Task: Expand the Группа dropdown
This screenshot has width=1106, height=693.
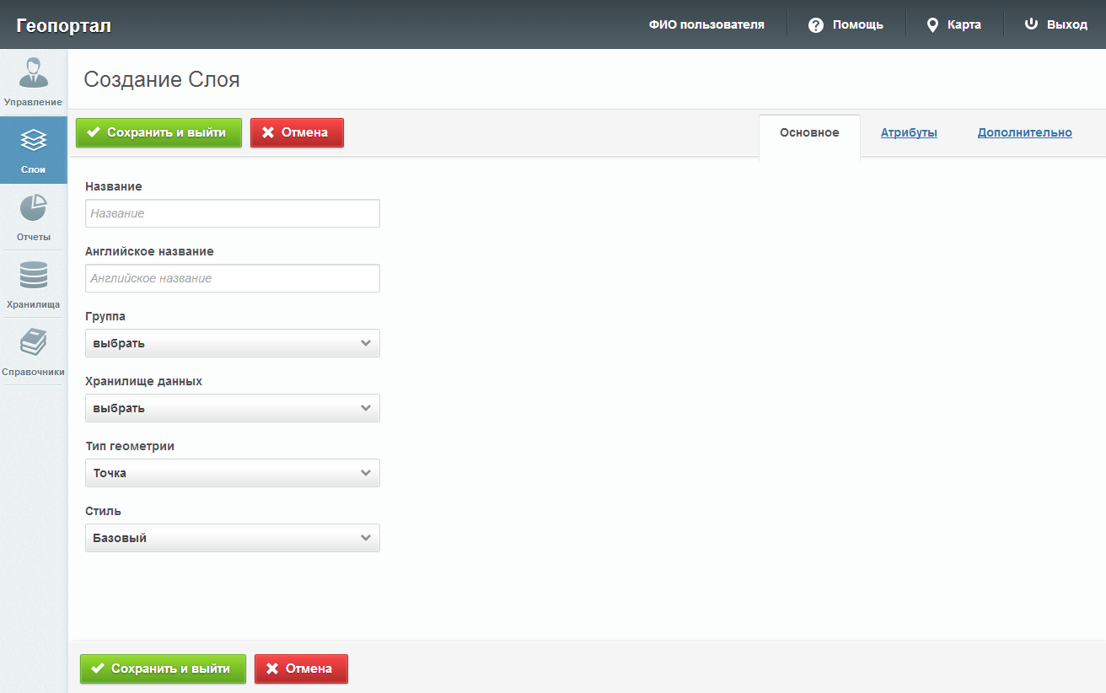Action: (232, 343)
